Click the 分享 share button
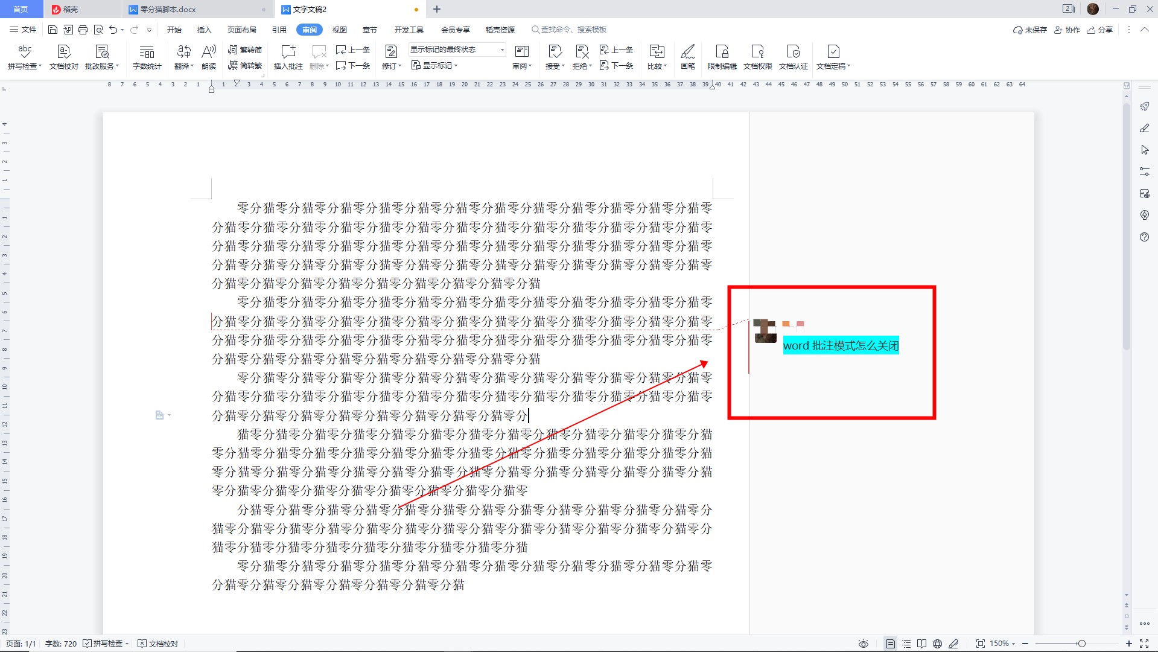 pos(1099,30)
